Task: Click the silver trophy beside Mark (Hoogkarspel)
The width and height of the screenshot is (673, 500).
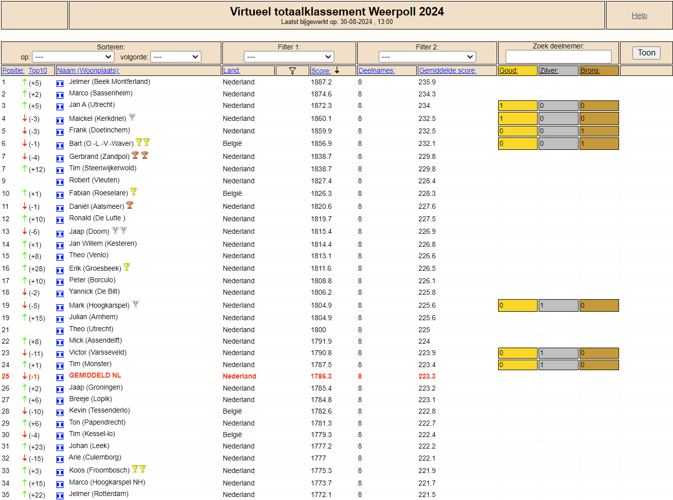Action: coord(135,304)
